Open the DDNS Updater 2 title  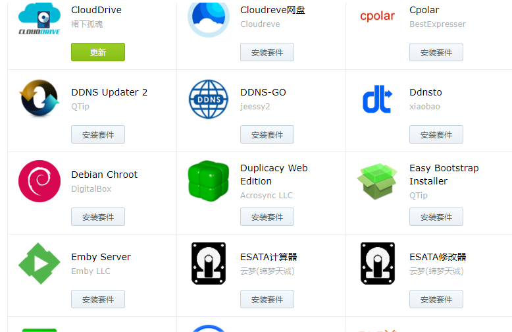pyautogui.click(x=109, y=92)
